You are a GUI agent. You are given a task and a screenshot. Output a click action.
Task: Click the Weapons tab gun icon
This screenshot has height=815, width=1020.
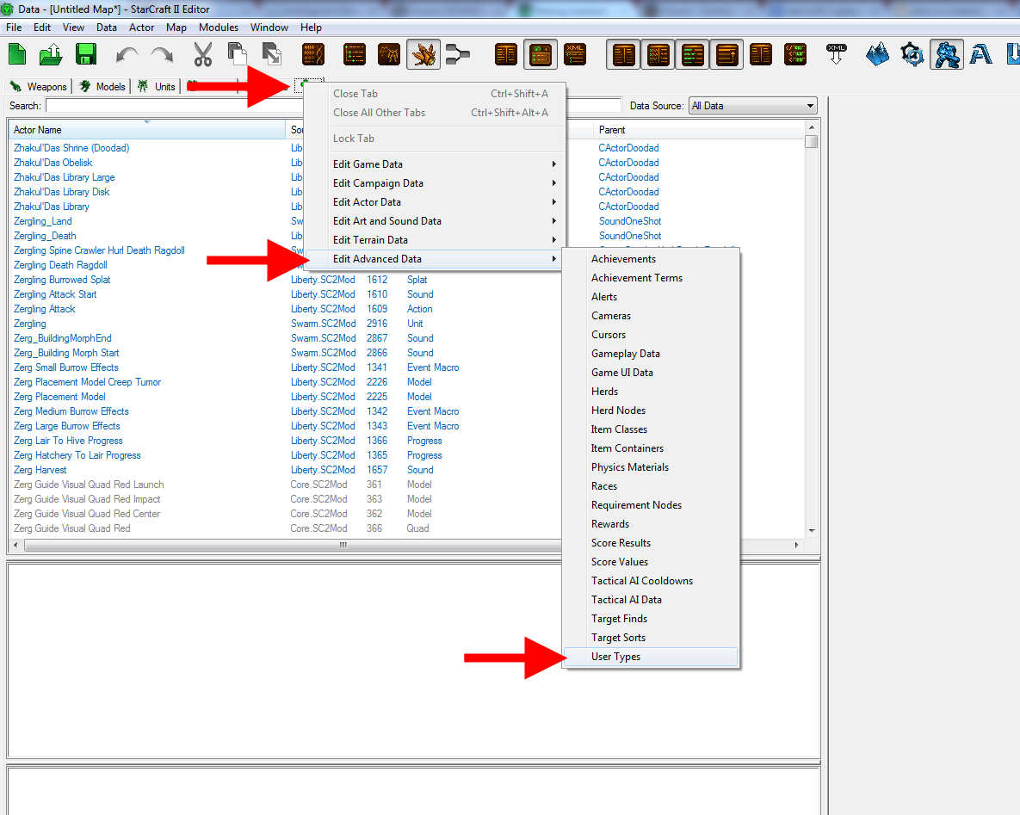click(15, 87)
